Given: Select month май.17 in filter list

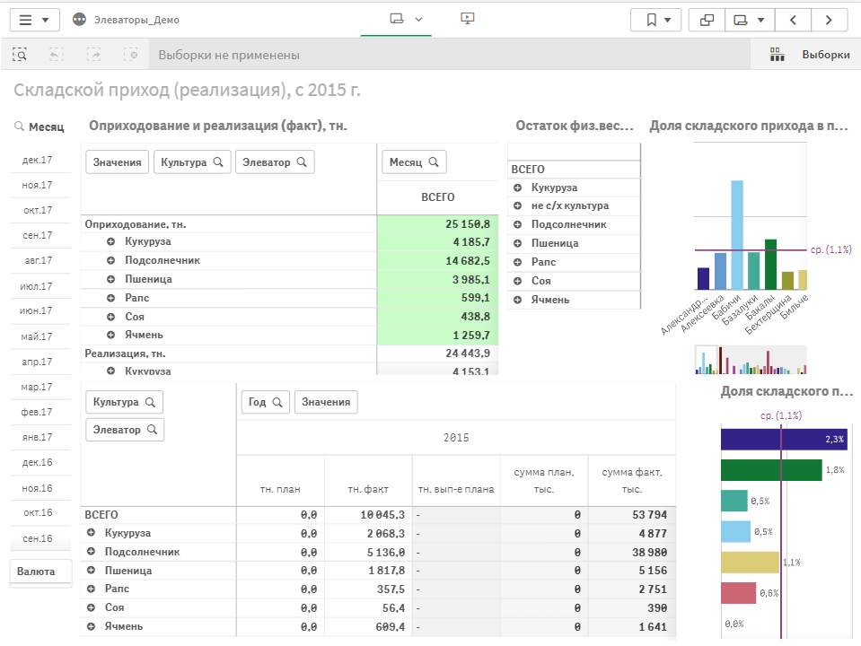Looking at the screenshot, I should (x=38, y=336).
